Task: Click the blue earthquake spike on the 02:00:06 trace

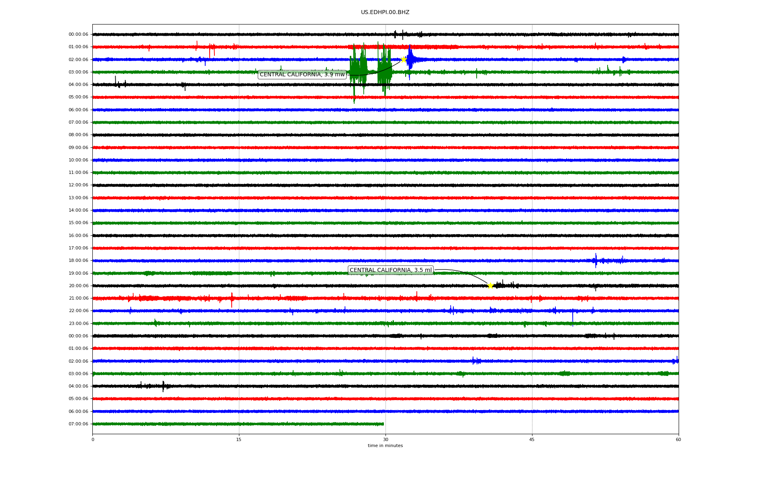Action: pyautogui.click(x=410, y=59)
